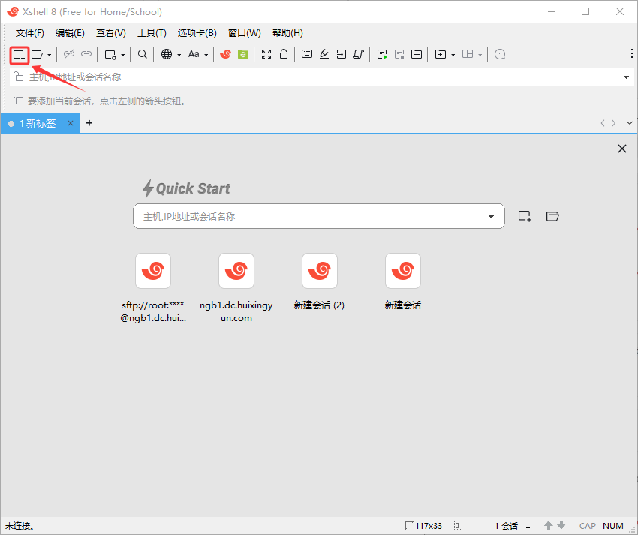This screenshot has width=638, height=535.
Task: Open the 帮助(H) menu
Action: coord(287,33)
